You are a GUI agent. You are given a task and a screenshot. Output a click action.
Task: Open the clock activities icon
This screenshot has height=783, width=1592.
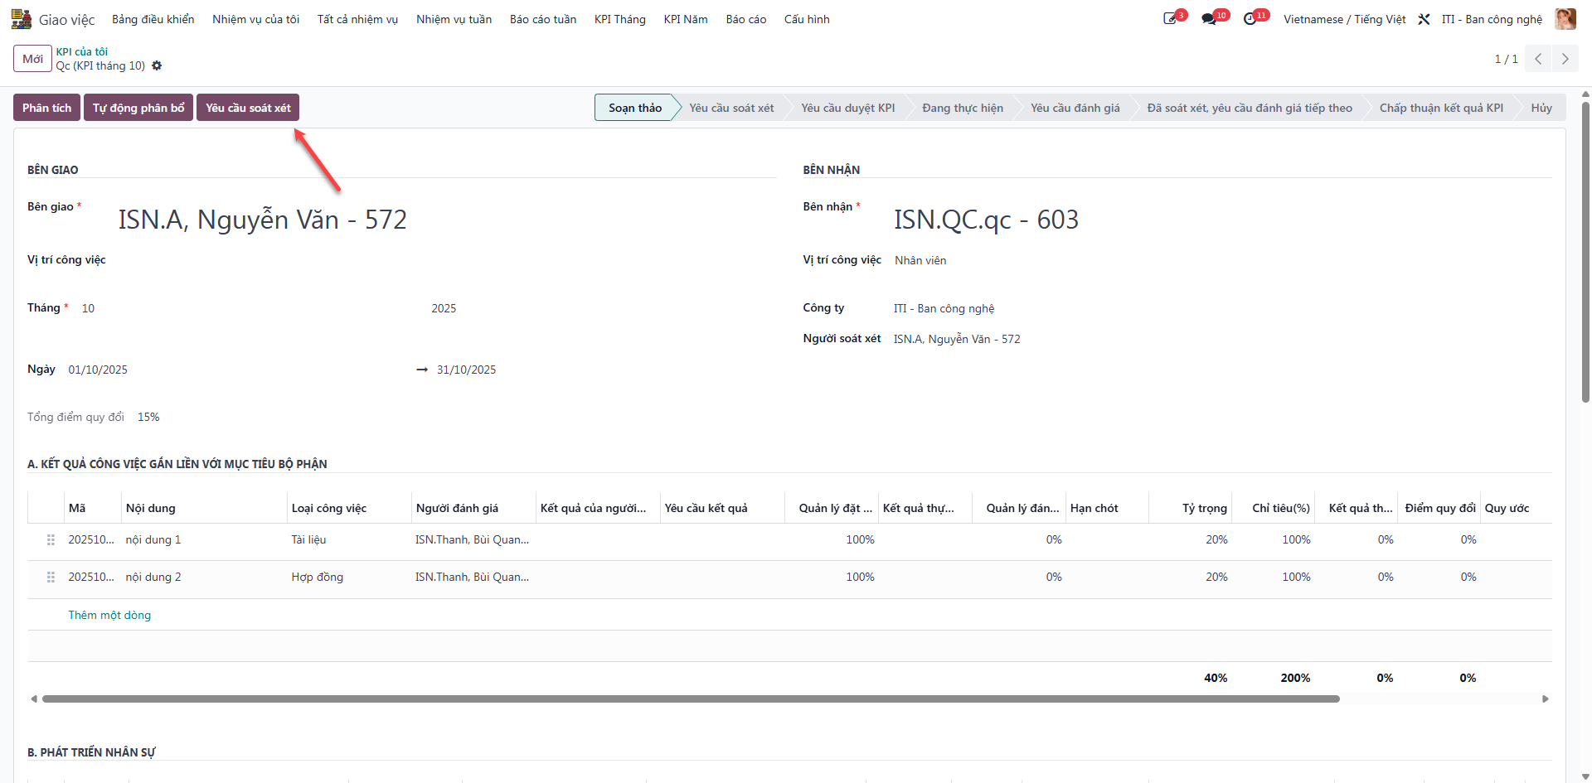click(x=1250, y=19)
